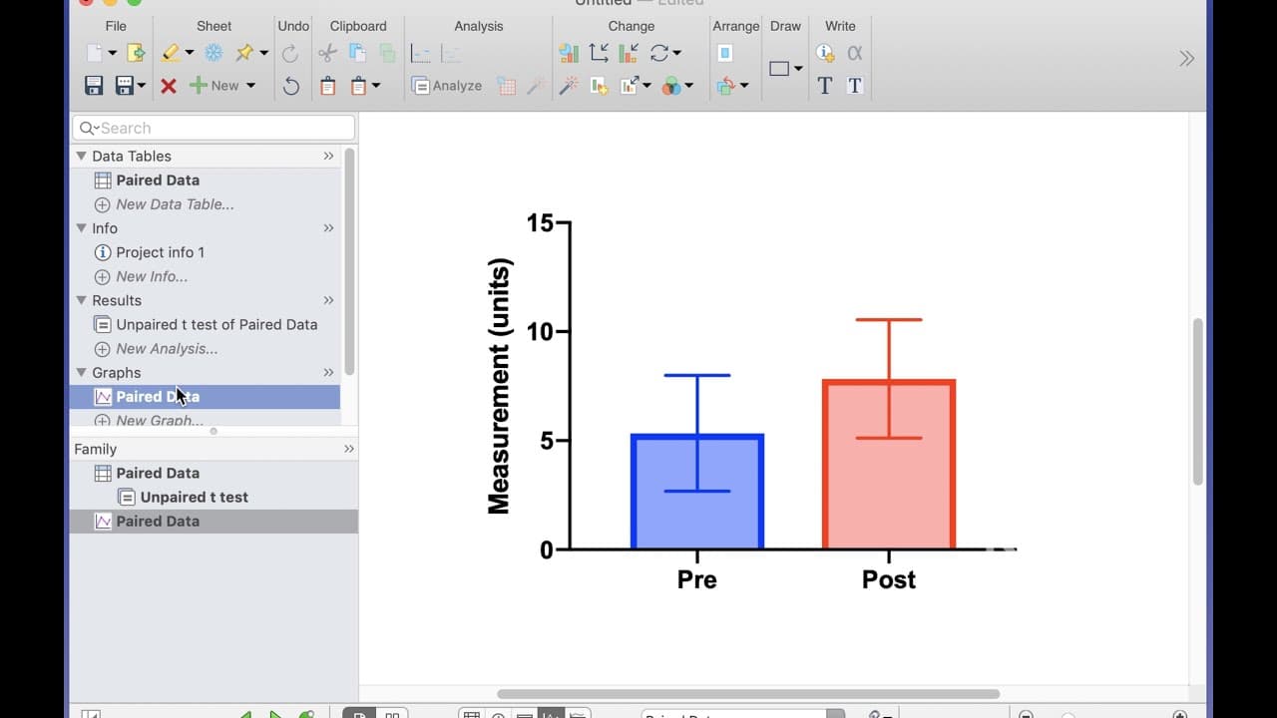
Task: Click the color scheme circles icon
Action: click(x=671, y=86)
